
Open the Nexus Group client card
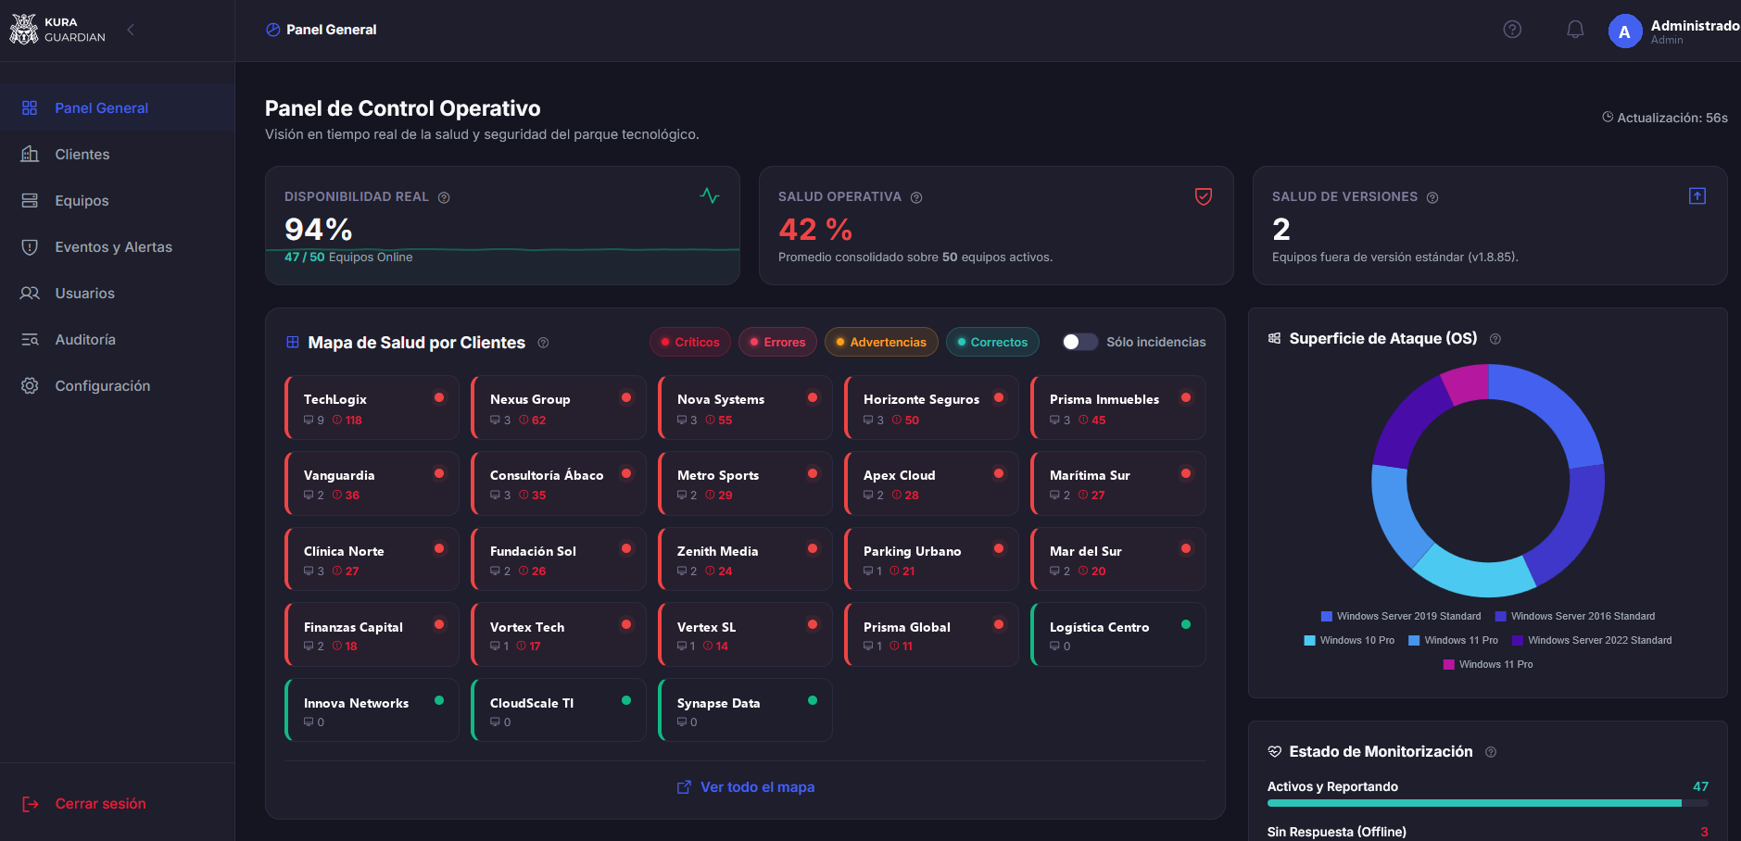558,408
